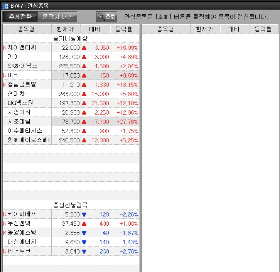Sort left table by 현재가 header

click(x=66, y=29)
